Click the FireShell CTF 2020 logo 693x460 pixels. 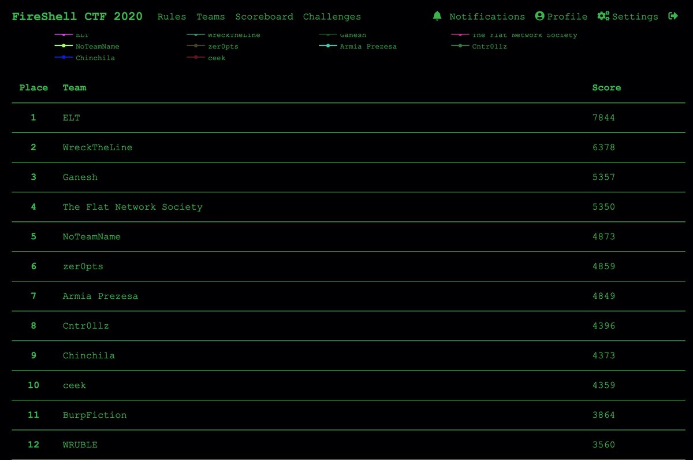point(77,16)
